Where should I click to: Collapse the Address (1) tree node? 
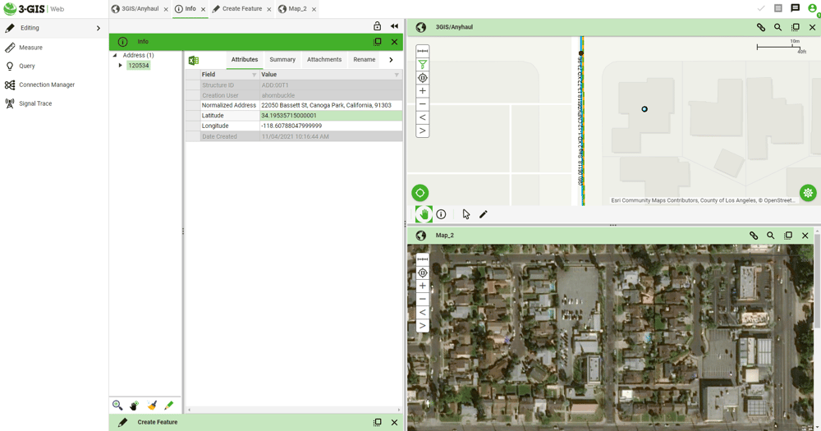(x=115, y=55)
